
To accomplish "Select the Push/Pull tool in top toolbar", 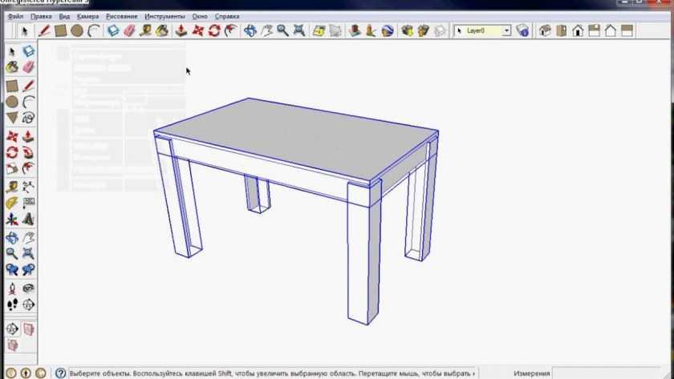I will pyautogui.click(x=181, y=31).
